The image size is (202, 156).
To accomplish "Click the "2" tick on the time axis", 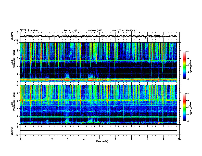I will click(x=52, y=139).
